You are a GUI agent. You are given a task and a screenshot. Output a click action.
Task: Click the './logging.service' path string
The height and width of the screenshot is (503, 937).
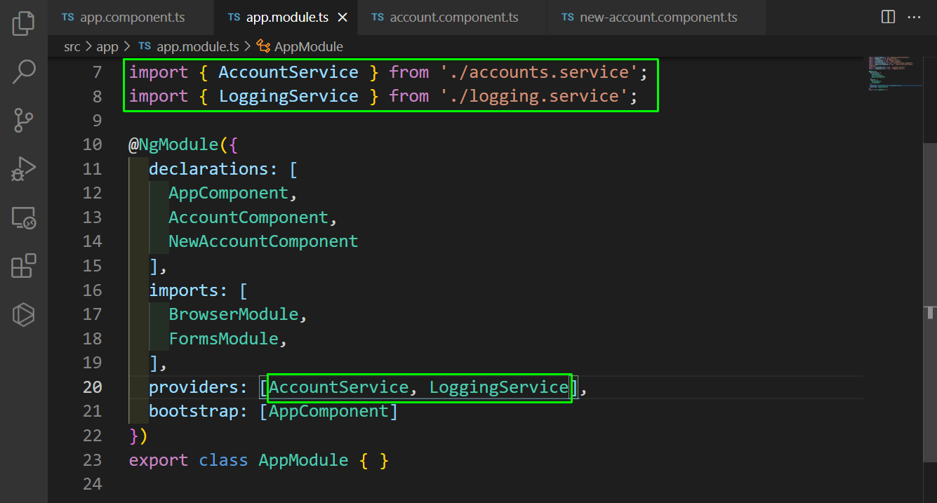click(533, 96)
